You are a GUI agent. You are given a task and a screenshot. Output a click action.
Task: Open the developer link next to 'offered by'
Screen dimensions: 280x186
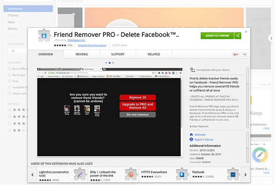[x=77, y=40]
